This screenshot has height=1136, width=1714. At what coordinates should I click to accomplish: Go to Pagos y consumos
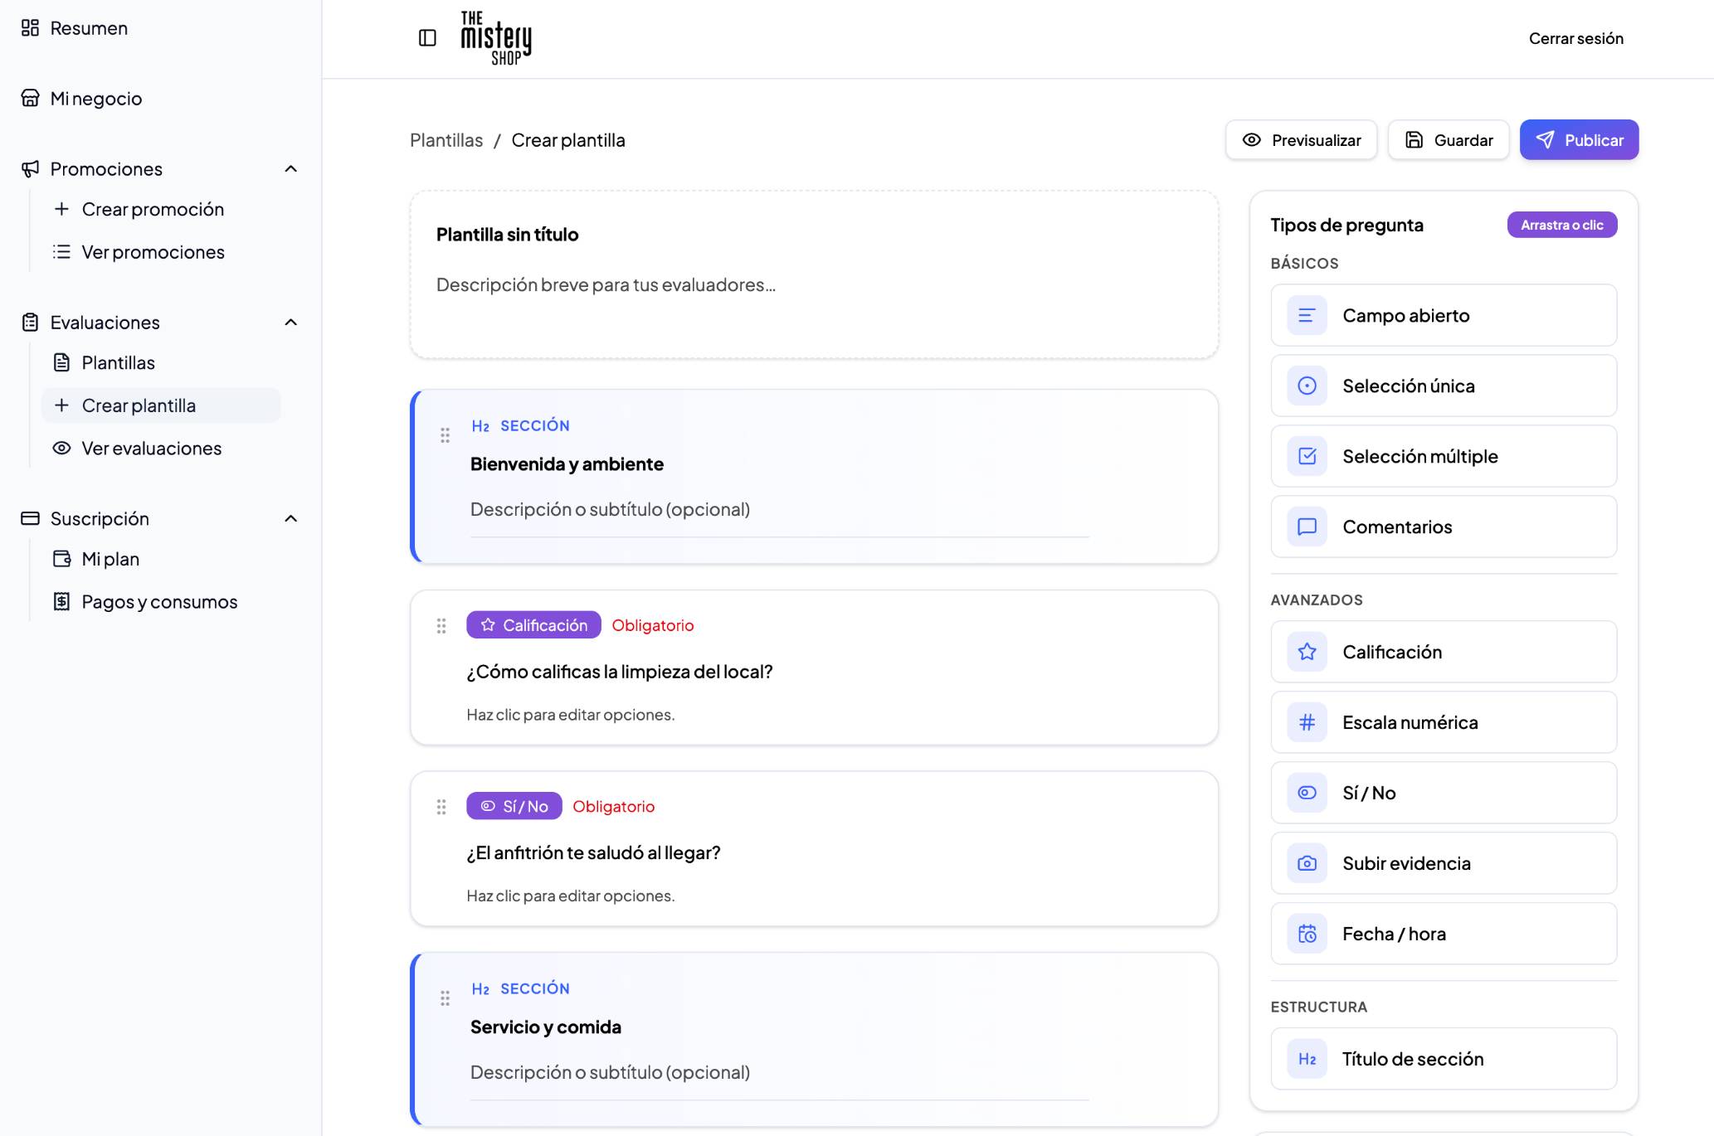(161, 602)
